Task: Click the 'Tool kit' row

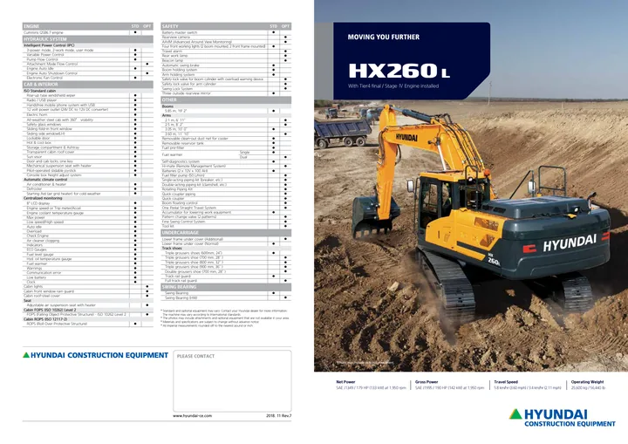Action: click(226, 226)
